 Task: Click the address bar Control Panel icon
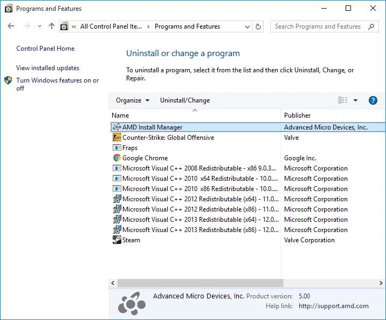tap(64, 26)
